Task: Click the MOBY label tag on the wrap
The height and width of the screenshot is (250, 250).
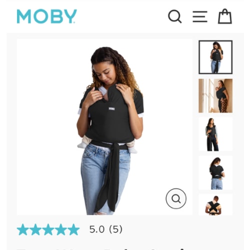Action: [x=111, y=109]
